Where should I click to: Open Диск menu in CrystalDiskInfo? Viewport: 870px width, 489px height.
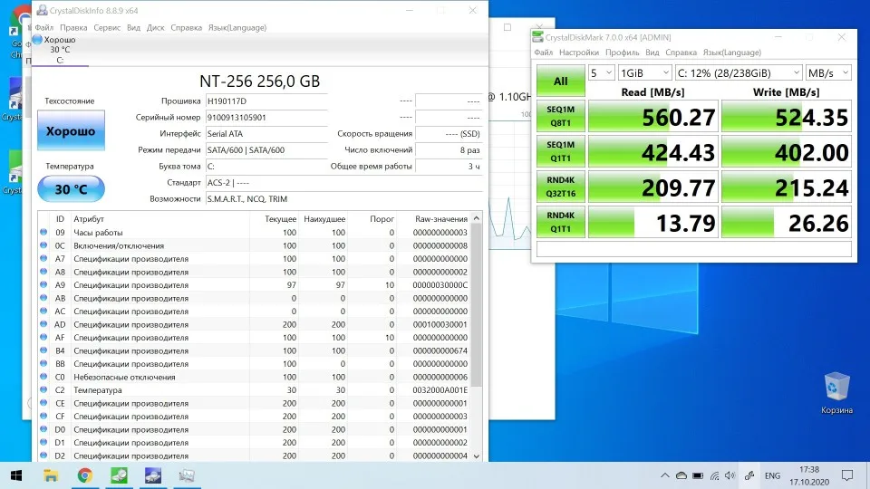(155, 28)
